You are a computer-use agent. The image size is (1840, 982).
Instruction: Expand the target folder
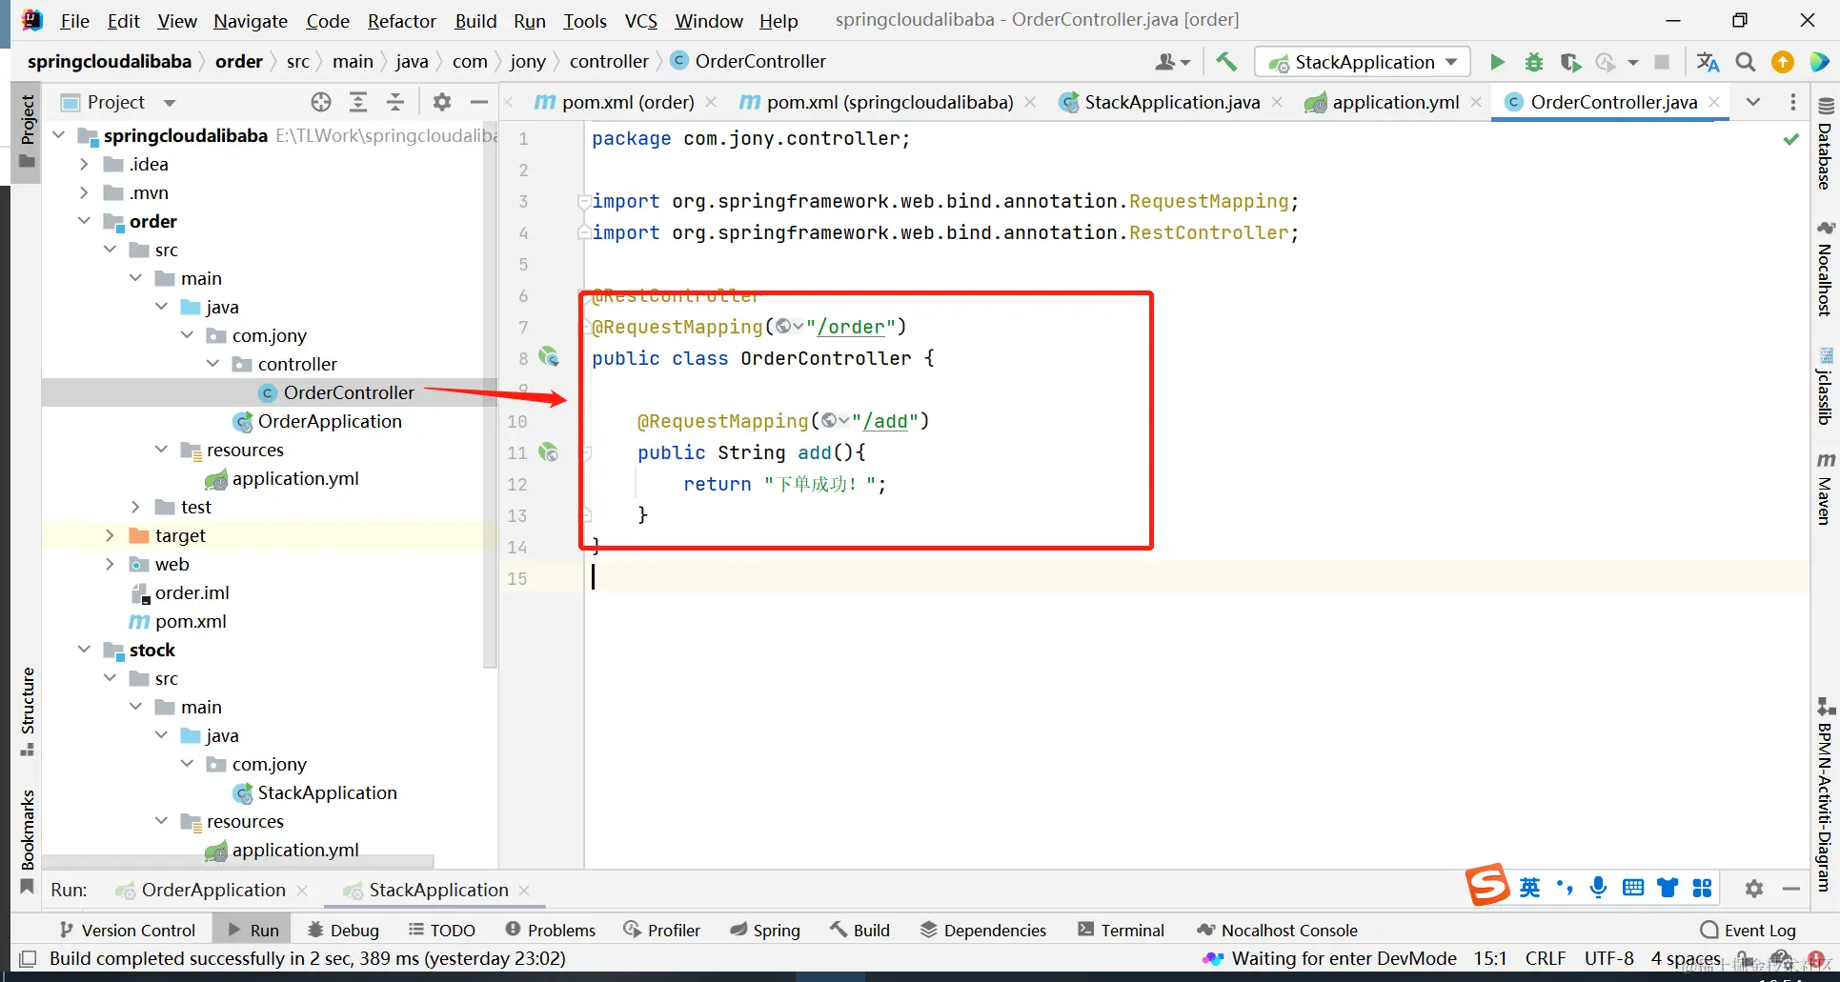tap(110, 535)
